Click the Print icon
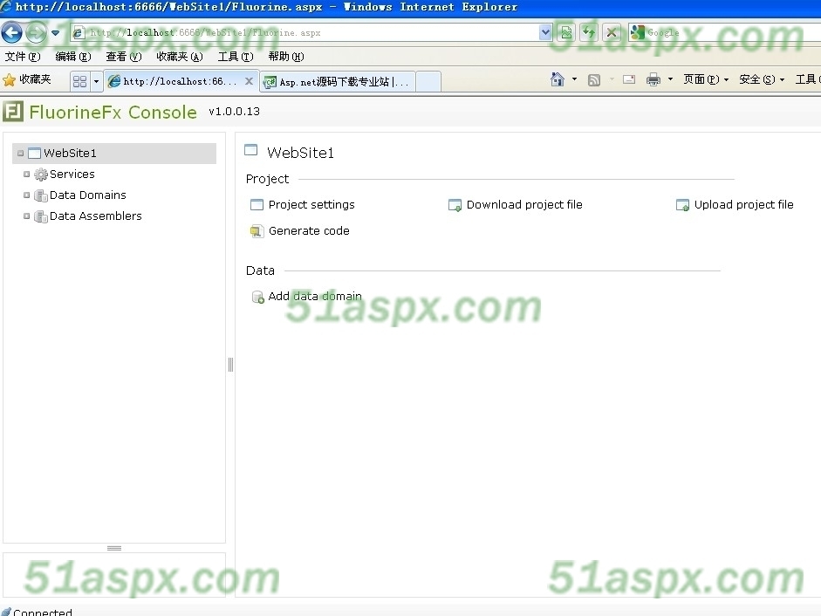This screenshot has width=821, height=616. coord(653,79)
